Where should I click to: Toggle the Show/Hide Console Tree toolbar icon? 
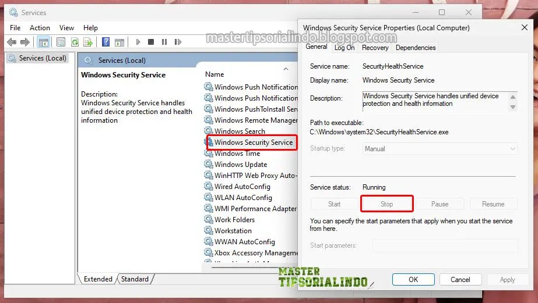44,42
